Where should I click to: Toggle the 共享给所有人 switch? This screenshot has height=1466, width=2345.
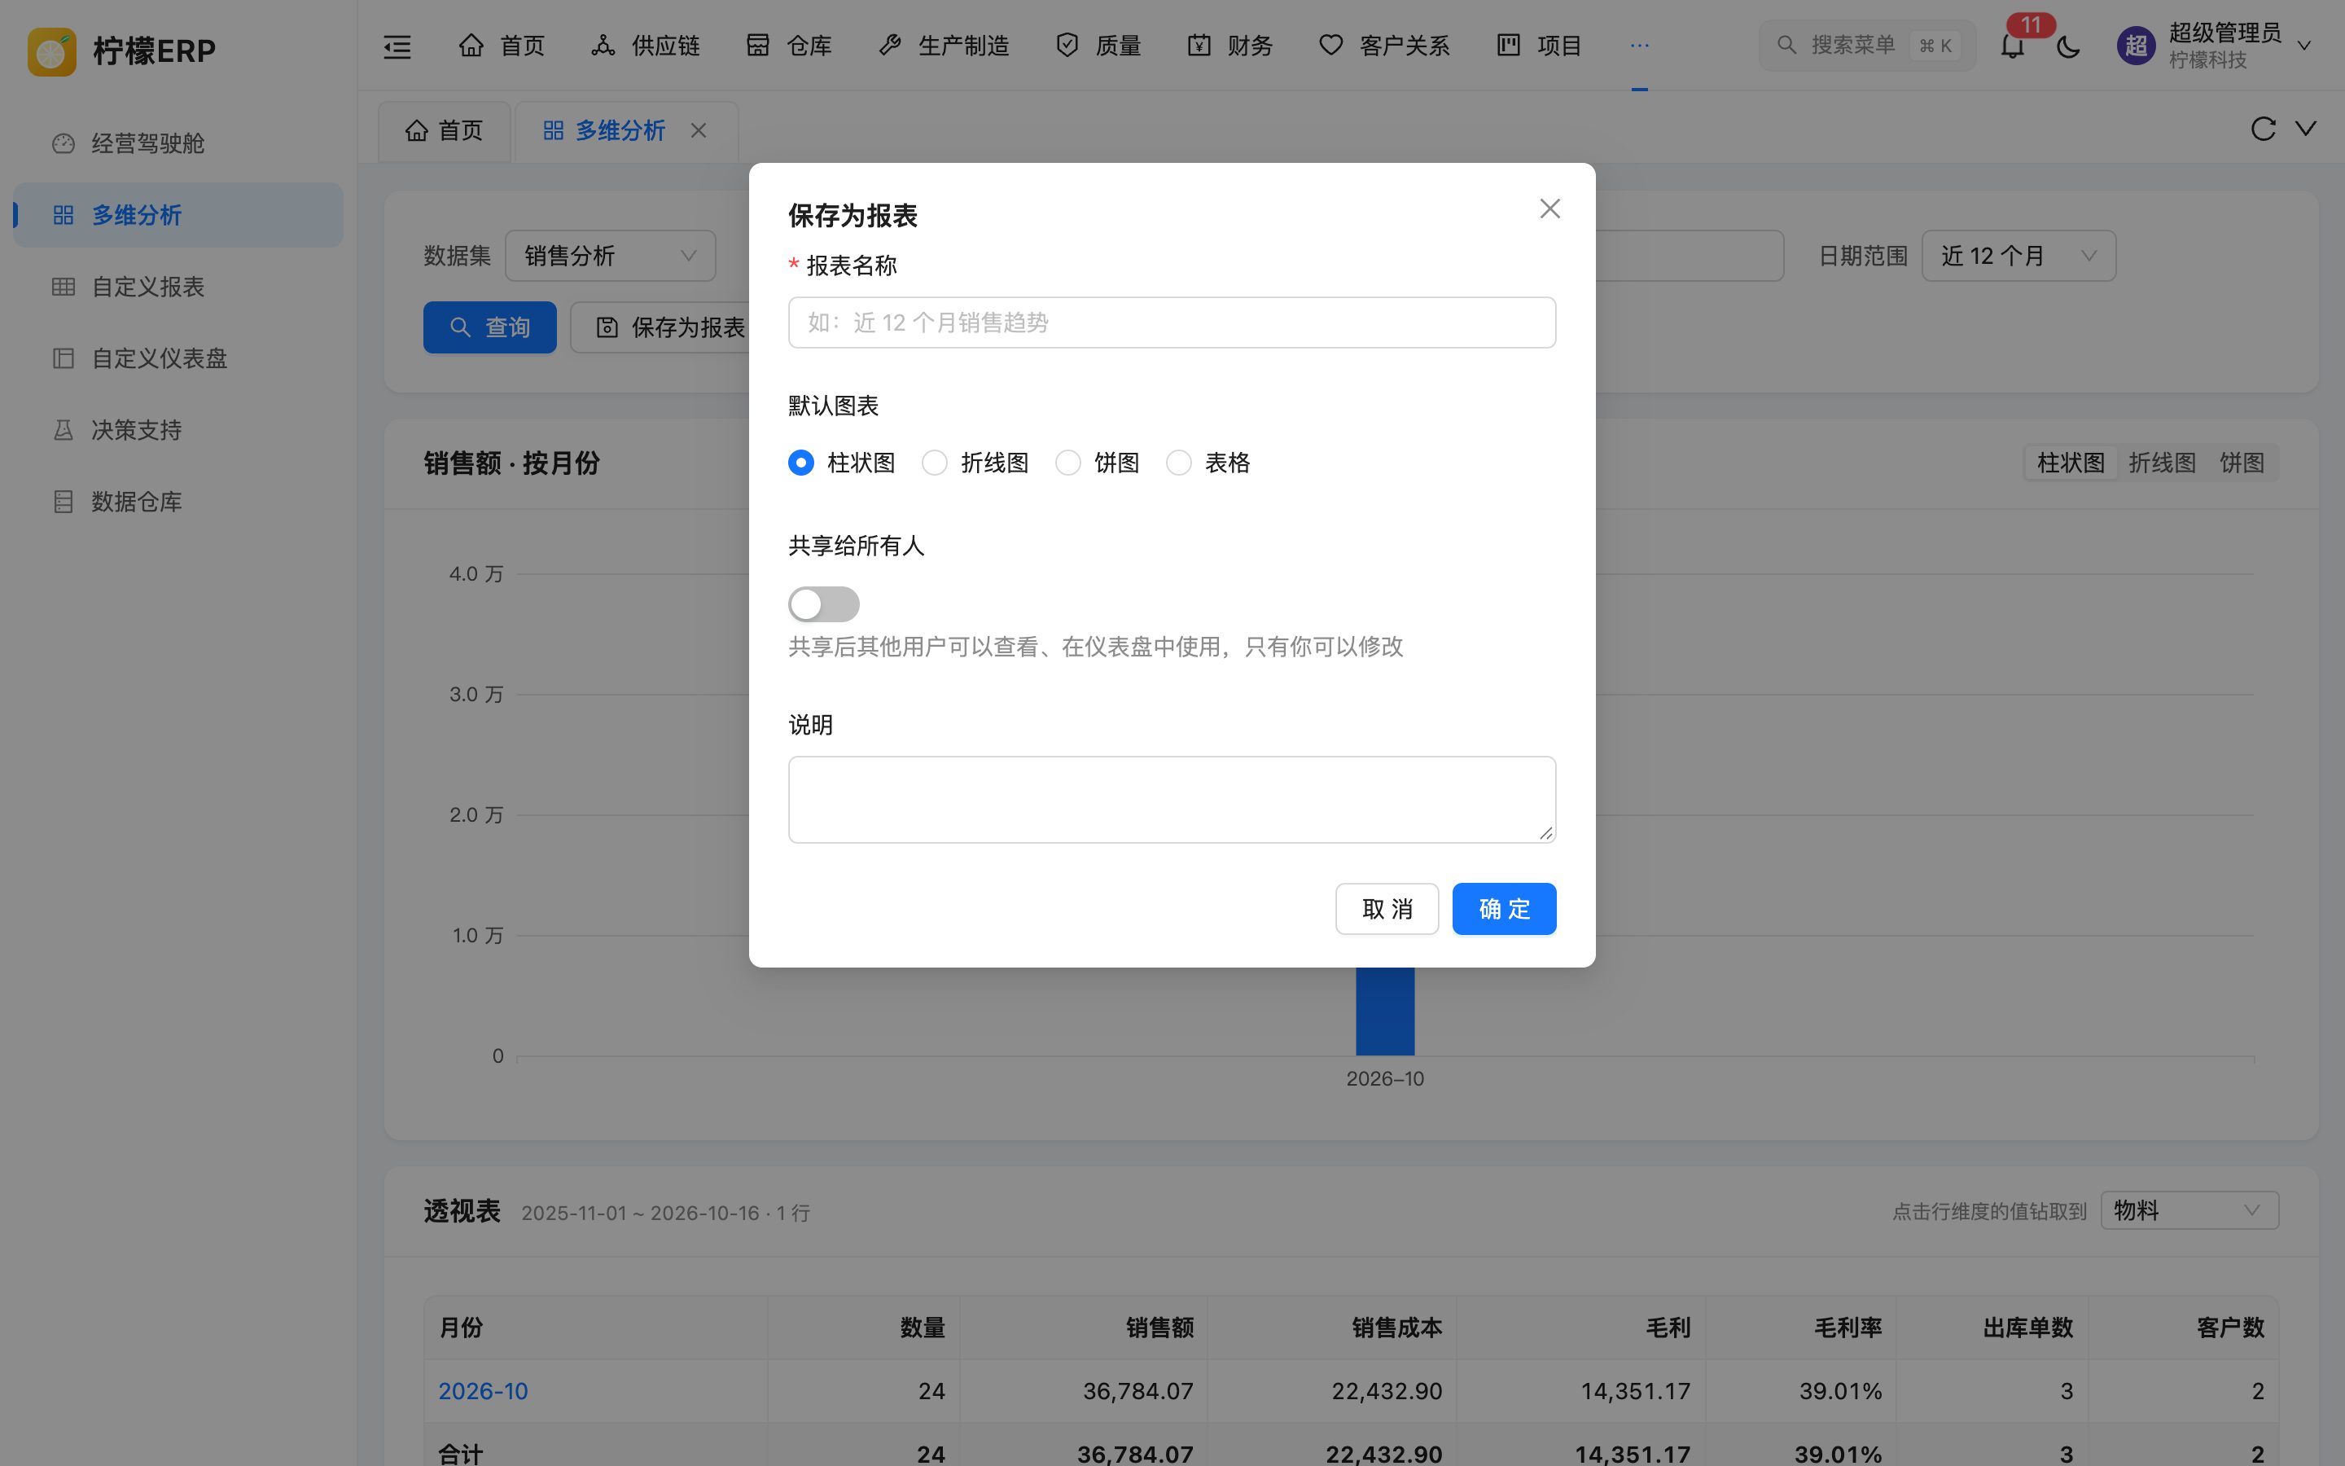824,604
